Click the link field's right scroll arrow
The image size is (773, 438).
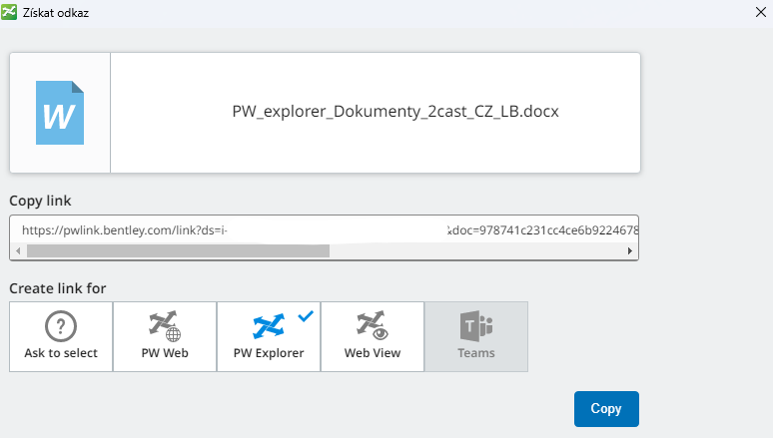[x=629, y=251]
